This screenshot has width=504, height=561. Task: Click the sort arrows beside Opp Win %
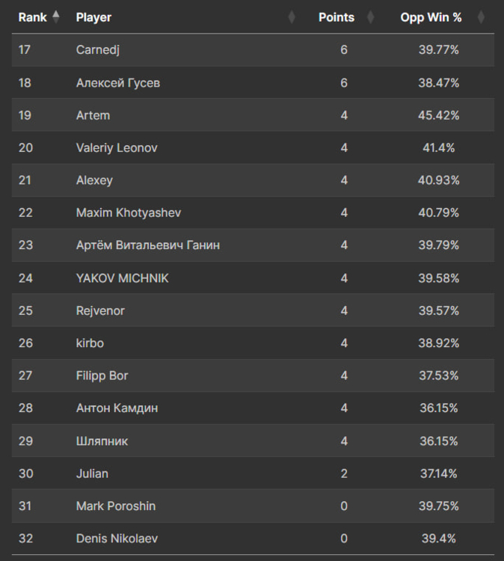tap(481, 17)
